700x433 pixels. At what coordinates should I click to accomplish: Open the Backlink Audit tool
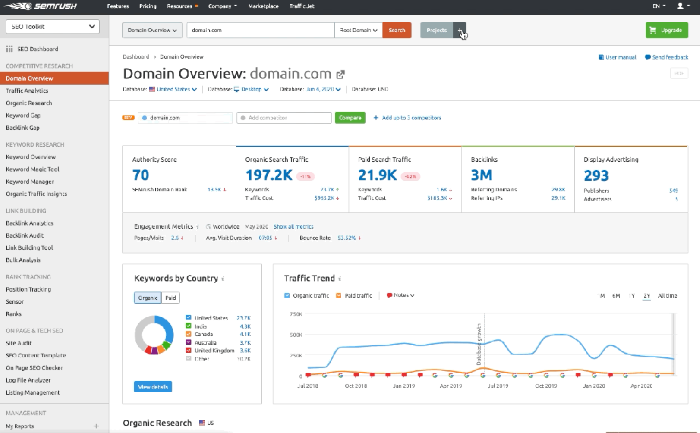point(26,236)
